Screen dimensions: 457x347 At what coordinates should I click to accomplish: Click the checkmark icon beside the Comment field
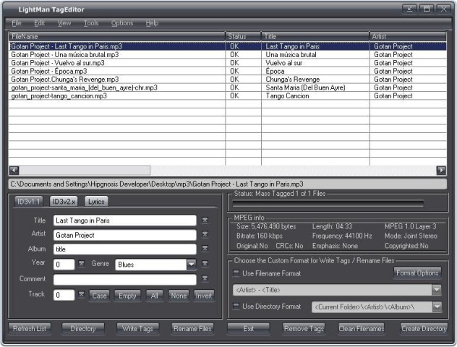click(x=205, y=278)
